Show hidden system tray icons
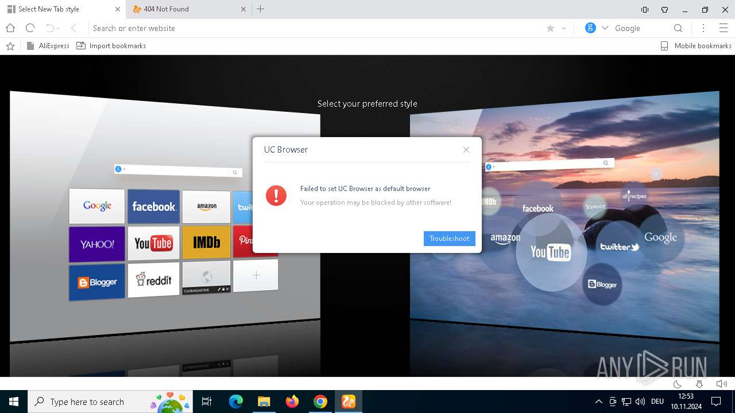This screenshot has width=735, height=413. (599, 402)
